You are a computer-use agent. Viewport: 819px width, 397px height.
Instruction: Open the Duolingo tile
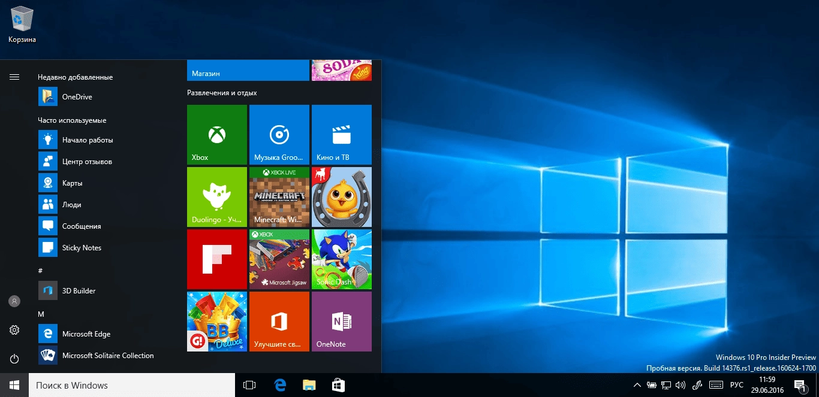click(217, 197)
